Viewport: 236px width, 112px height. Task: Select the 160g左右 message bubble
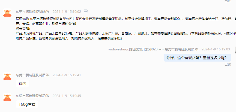click(x=27, y=104)
